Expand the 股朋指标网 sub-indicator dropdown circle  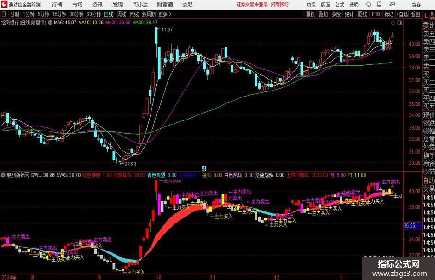[x=3, y=175]
